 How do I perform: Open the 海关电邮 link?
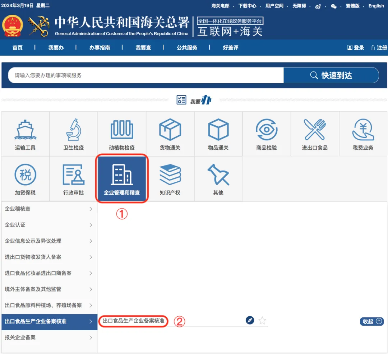coord(220,6)
